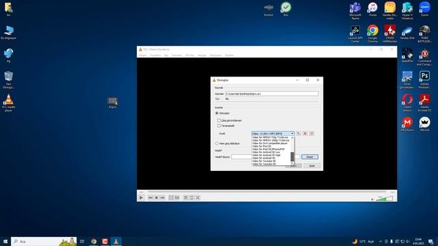The width and height of the screenshot is (438, 246).
Task: Open Ses menu in VLC
Action: [166, 55]
